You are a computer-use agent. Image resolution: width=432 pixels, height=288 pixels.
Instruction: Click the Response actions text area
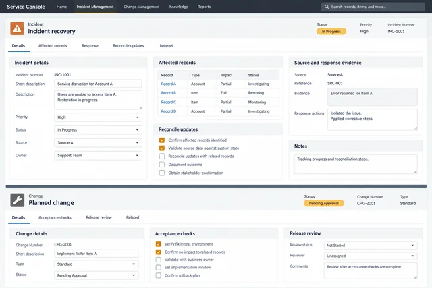coord(373,119)
